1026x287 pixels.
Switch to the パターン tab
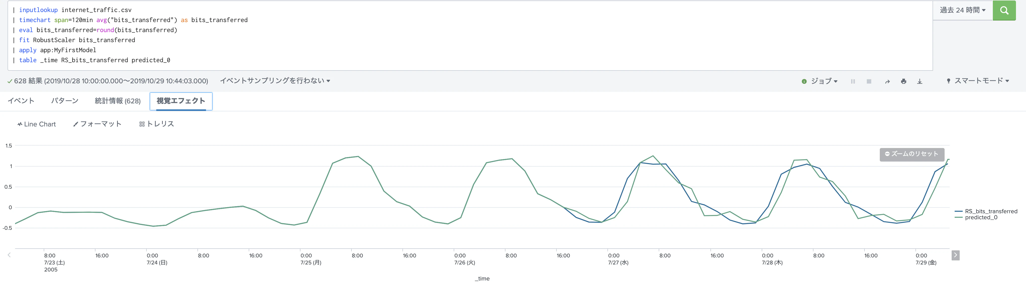pos(65,101)
